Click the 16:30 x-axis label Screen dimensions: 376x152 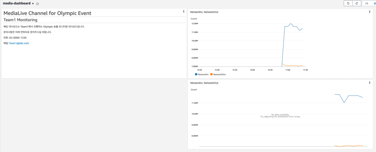pos(270,70)
